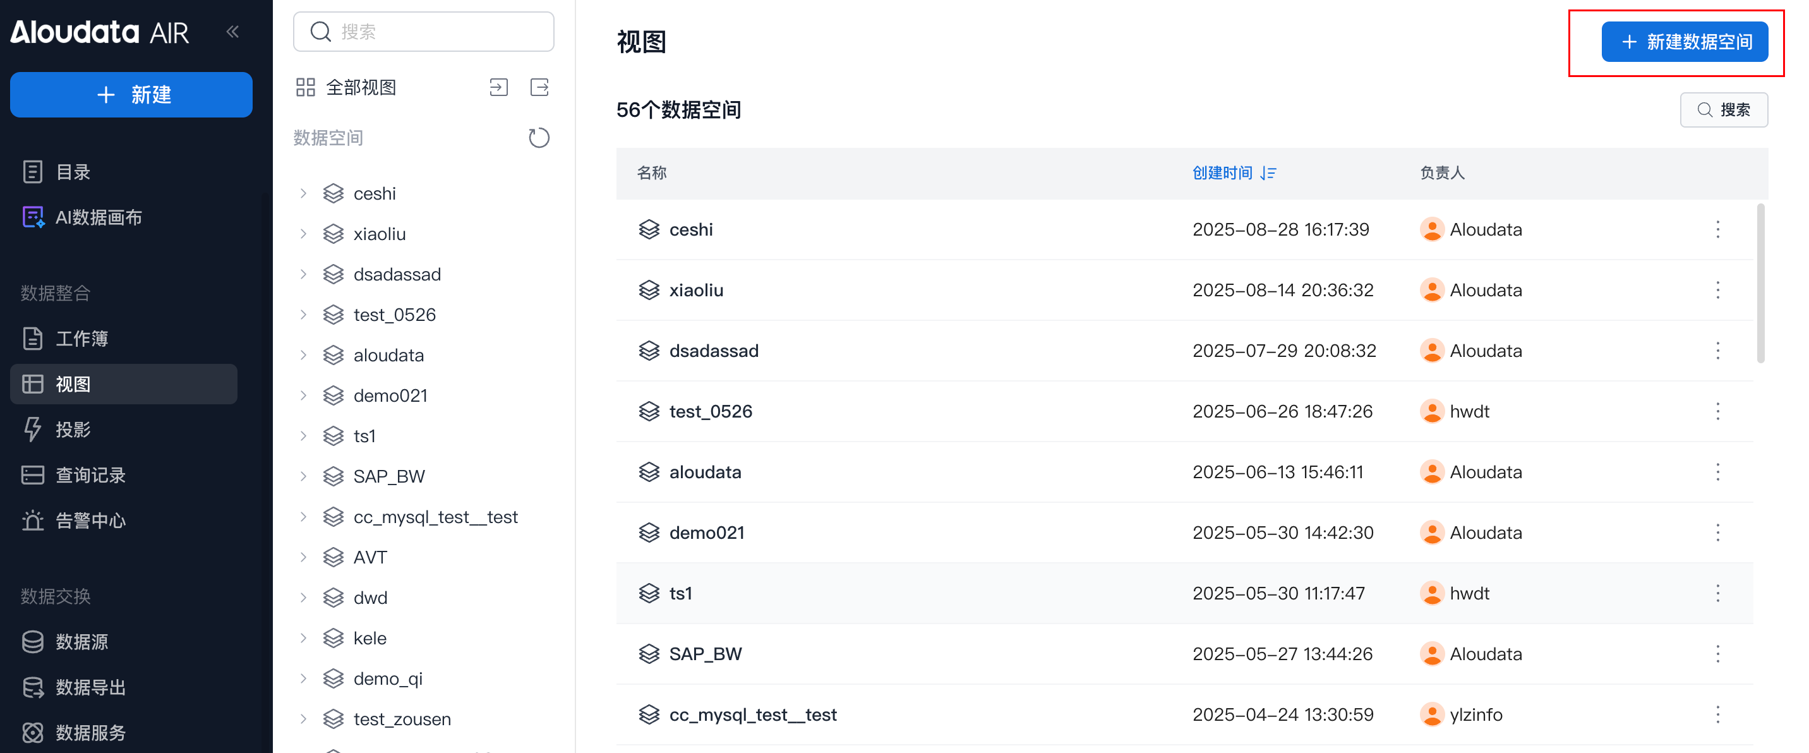Click the import icon beside 全部视图
Image resolution: width=1809 pixels, height=753 pixels.
[498, 88]
